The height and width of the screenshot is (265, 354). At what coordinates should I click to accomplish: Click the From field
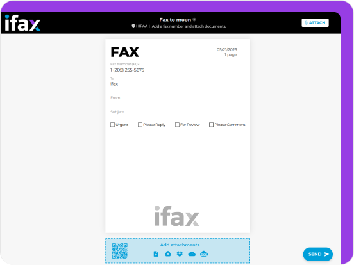click(x=178, y=98)
